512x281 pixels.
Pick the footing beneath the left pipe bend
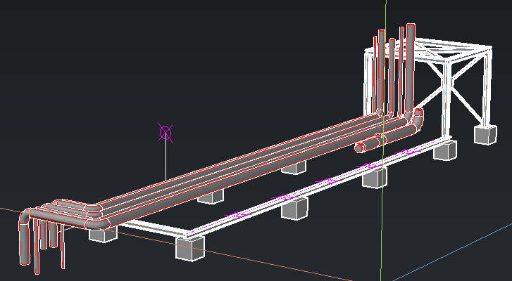coord(103,233)
